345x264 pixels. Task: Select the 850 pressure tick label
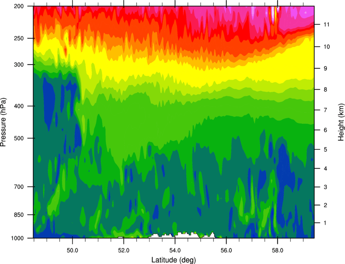[19, 215]
